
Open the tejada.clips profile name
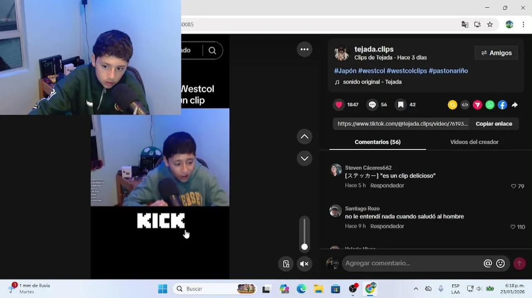[374, 49]
